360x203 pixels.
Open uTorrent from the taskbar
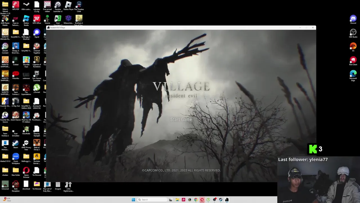[208, 200]
